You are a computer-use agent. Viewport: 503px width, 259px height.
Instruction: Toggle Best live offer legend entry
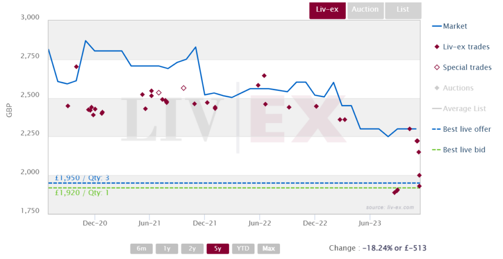click(462, 129)
